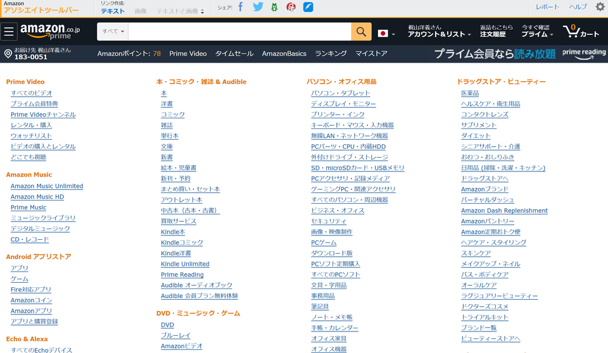
Task: Open スキンケア link
Action: [x=476, y=253]
